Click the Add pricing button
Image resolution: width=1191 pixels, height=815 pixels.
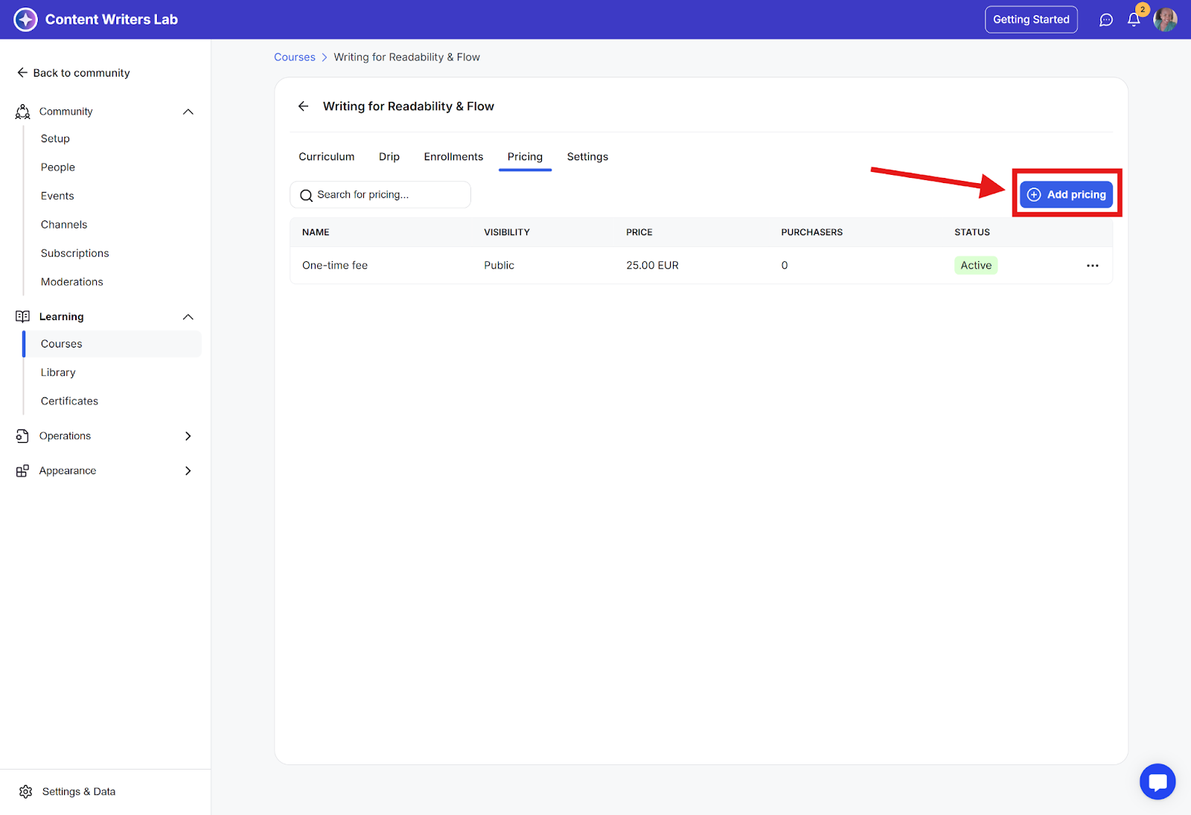(x=1066, y=195)
